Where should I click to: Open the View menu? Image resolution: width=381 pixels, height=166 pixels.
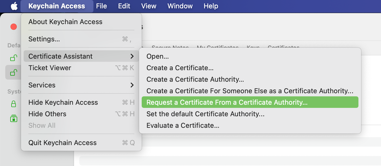click(x=149, y=6)
